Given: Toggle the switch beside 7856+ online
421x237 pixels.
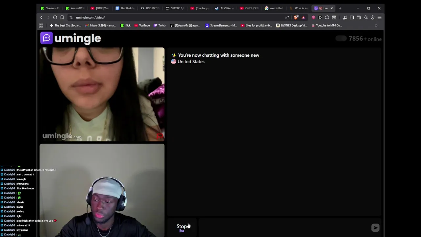Looking at the screenshot, I should (341, 39).
